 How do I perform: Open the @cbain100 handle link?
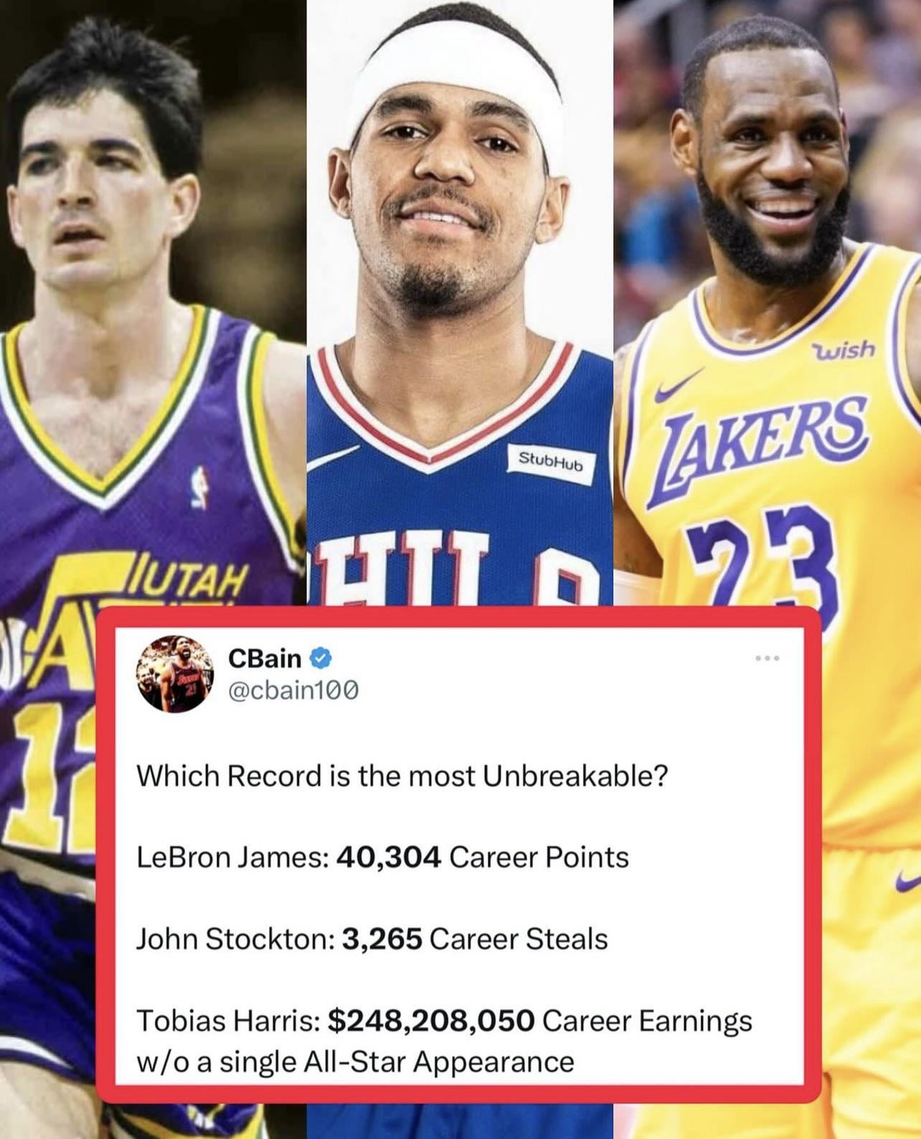point(293,690)
